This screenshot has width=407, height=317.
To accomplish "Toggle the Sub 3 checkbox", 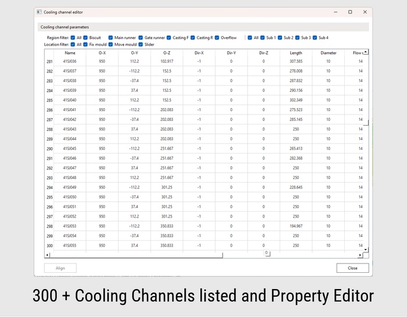I will pos(298,38).
